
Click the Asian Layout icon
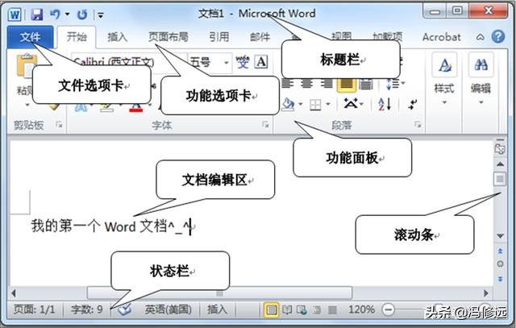[352, 104]
